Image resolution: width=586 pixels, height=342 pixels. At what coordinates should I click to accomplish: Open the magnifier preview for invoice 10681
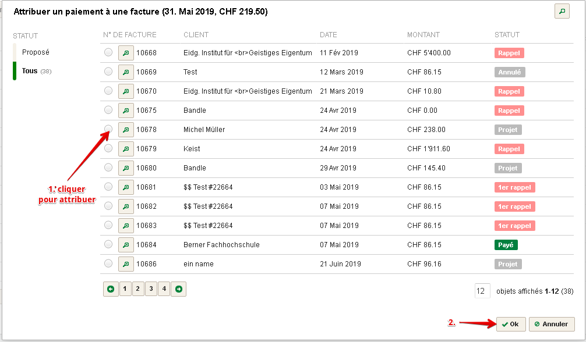pos(126,187)
